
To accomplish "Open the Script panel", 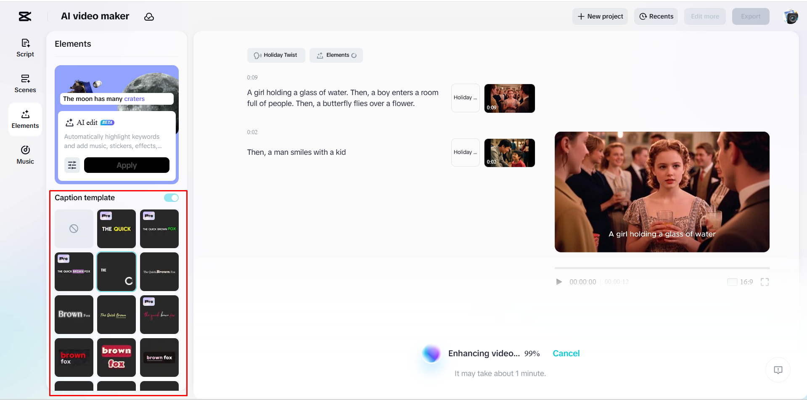I will pos(25,48).
